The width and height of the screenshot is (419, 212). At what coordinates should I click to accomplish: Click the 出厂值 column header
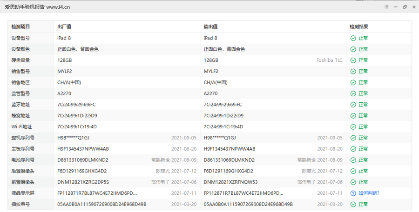(x=64, y=26)
